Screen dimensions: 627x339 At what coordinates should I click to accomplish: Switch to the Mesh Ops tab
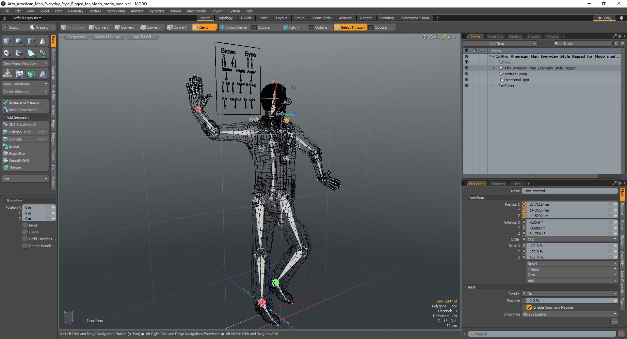coord(495,37)
